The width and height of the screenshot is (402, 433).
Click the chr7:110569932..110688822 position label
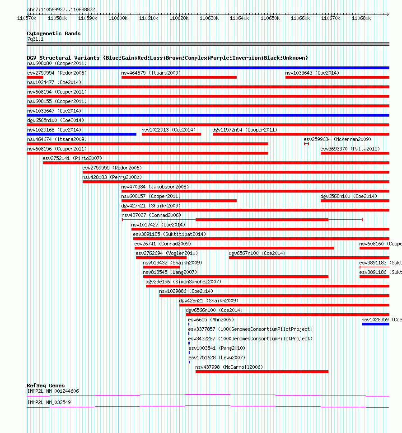coord(61,9)
